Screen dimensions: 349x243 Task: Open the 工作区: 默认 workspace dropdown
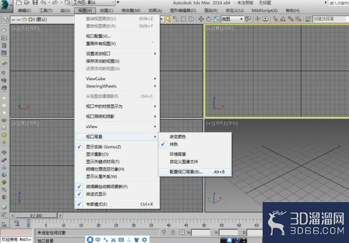[x=93, y=3]
